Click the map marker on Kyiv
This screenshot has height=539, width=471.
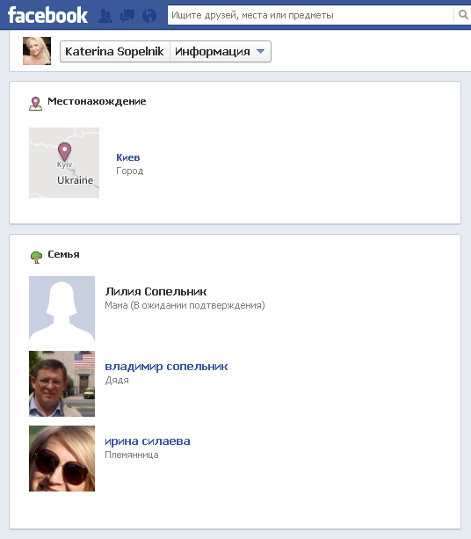point(64,151)
